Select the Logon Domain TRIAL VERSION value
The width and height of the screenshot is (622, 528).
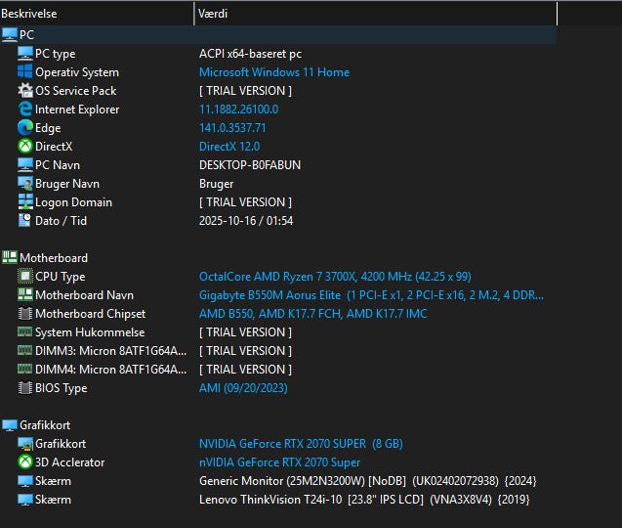[245, 202]
